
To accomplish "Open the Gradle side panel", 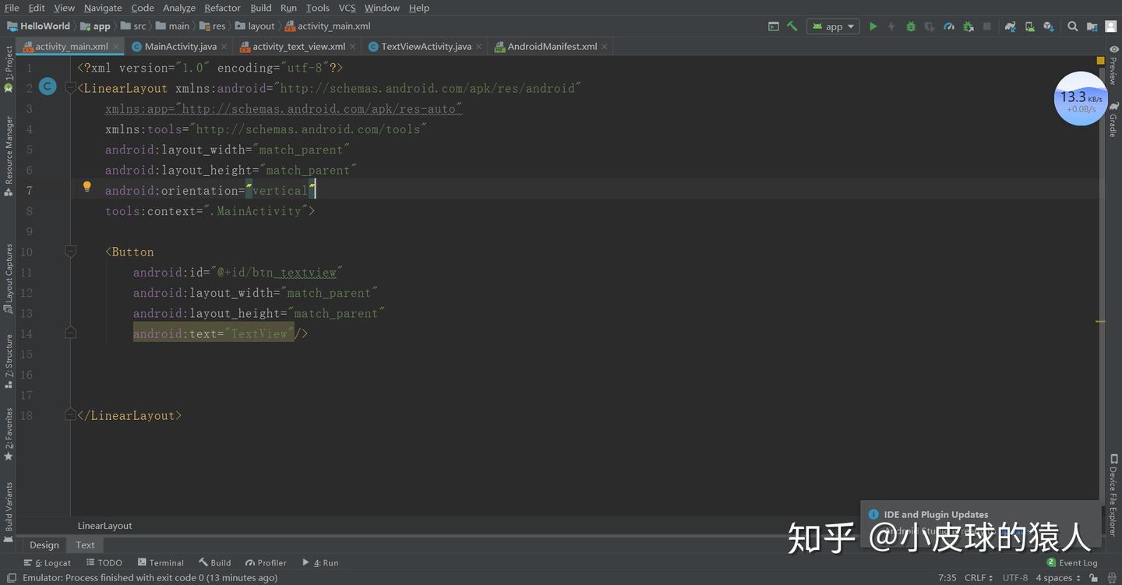I will [x=1113, y=120].
